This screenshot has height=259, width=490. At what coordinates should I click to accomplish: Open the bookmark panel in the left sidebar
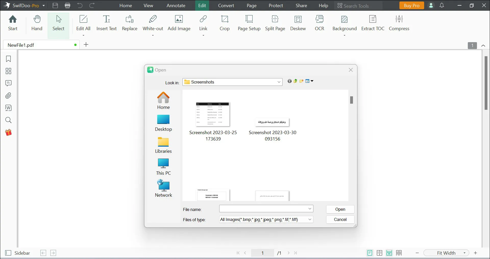(8, 59)
